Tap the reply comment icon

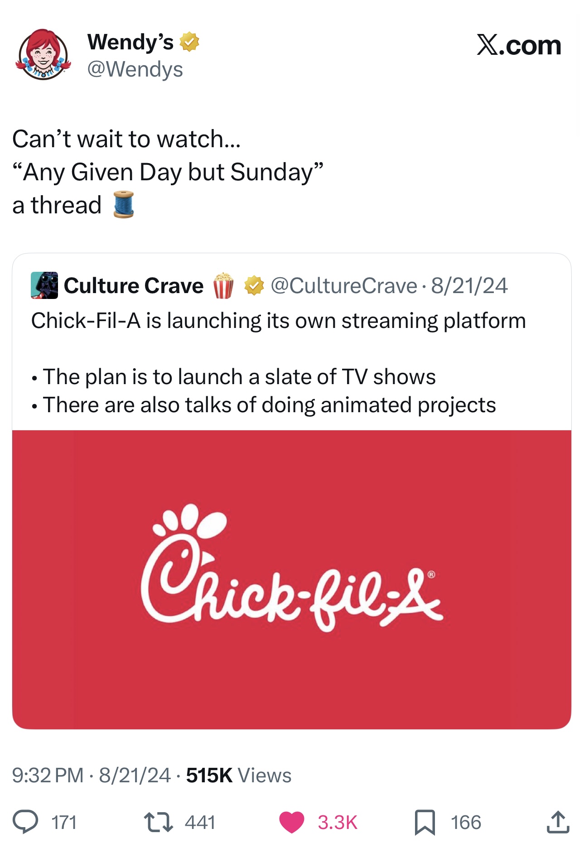point(25,822)
